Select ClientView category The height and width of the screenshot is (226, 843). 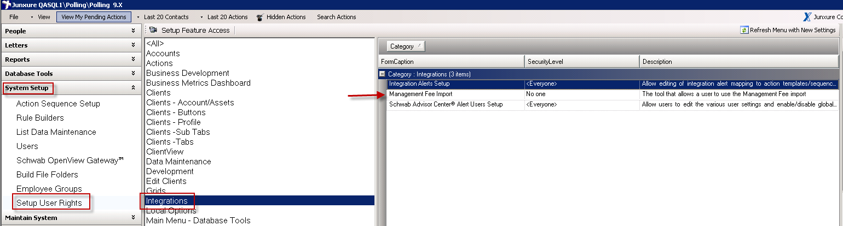coord(259,152)
